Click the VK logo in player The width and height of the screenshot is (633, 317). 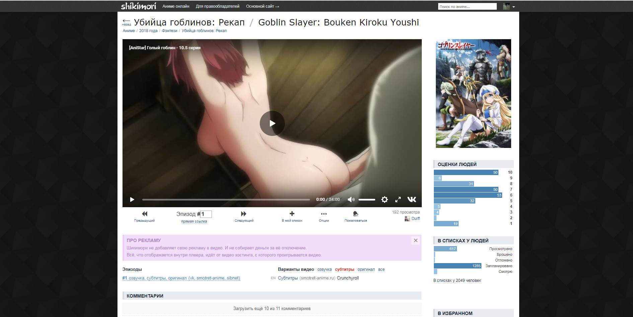tap(412, 200)
